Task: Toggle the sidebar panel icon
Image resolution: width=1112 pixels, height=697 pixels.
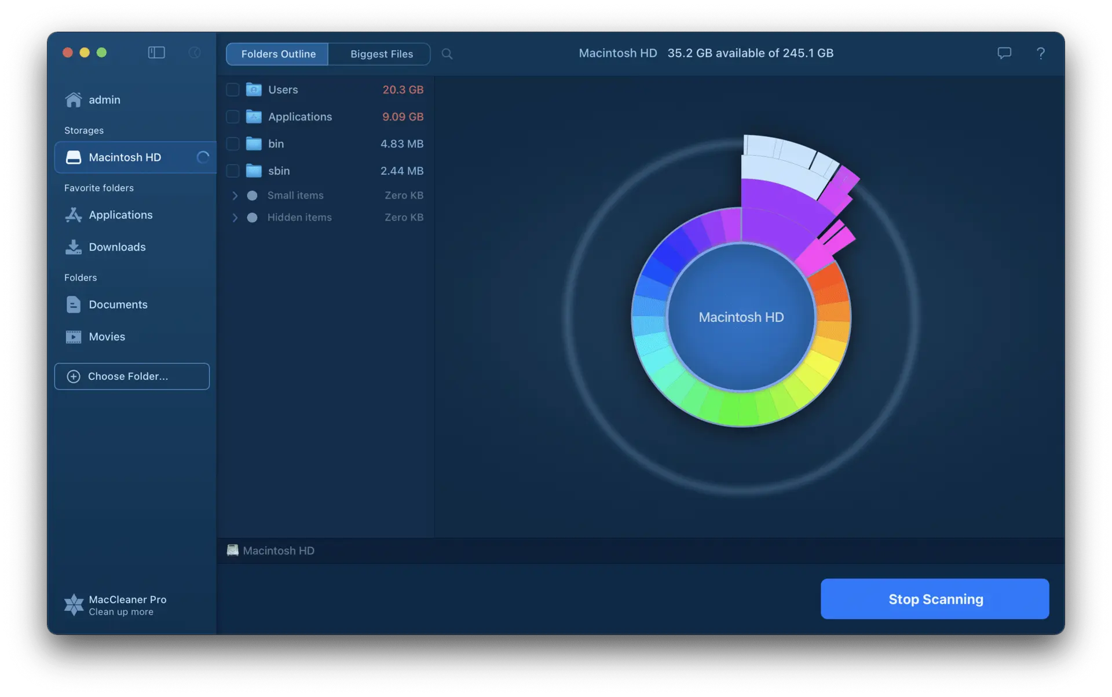Action: tap(156, 53)
